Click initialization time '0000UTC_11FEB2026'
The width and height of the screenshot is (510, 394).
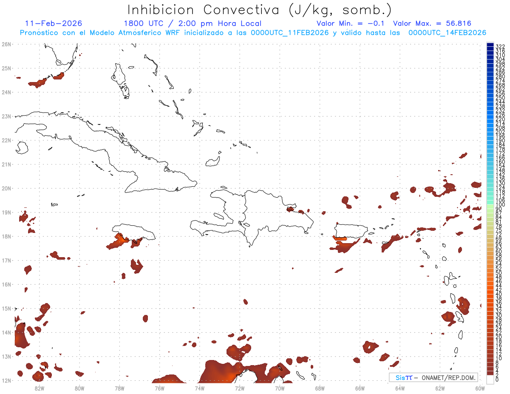tap(290, 33)
